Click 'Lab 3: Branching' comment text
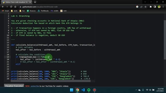Screen dimensions: 166x93 click(20, 16)
